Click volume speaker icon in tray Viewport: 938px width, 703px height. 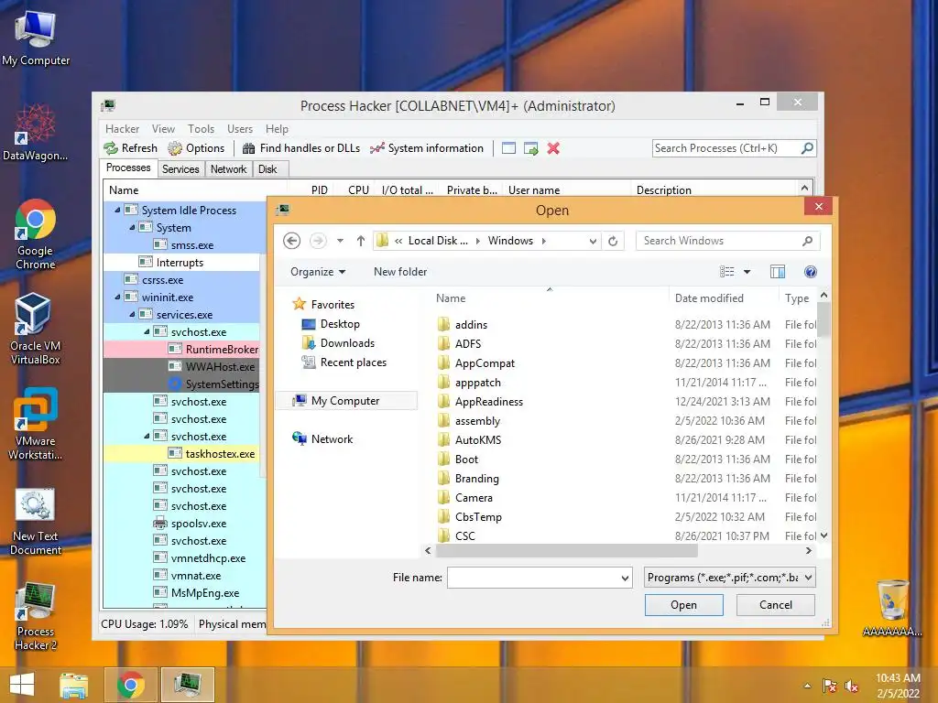851,686
